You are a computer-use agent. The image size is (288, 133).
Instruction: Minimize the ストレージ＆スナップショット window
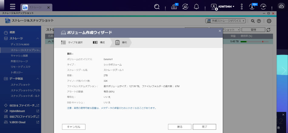pyautogui.click(x=264, y=13)
